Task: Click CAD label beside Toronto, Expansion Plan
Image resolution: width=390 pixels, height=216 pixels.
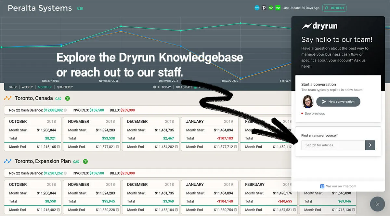Action: pyautogui.click(x=76, y=162)
